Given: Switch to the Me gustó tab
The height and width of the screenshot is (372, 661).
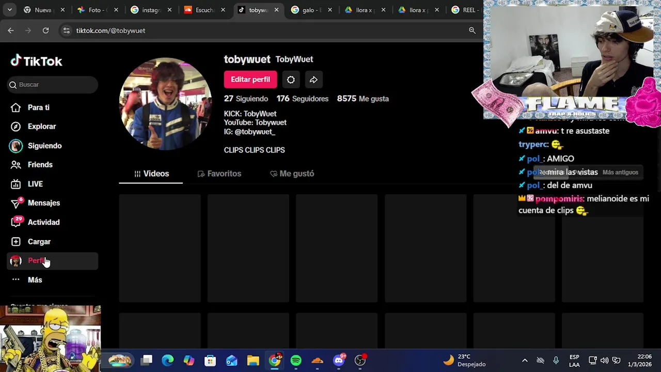Looking at the screenshot, I should (x=292, y=174).
